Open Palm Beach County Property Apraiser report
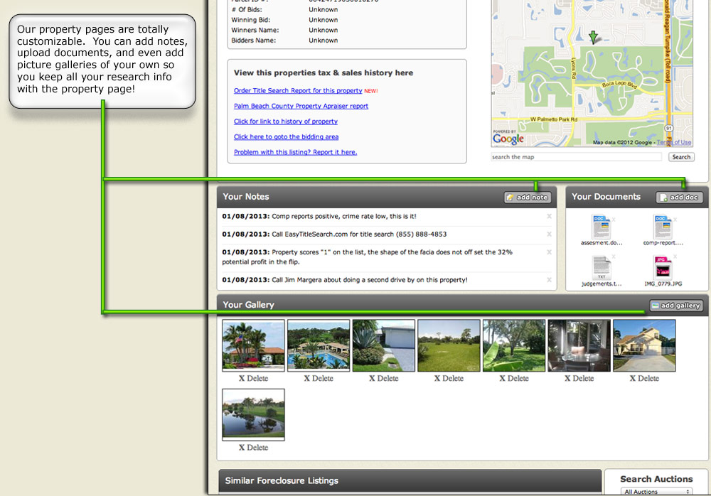Screen dimensions: 711x496 pos(301,106)
